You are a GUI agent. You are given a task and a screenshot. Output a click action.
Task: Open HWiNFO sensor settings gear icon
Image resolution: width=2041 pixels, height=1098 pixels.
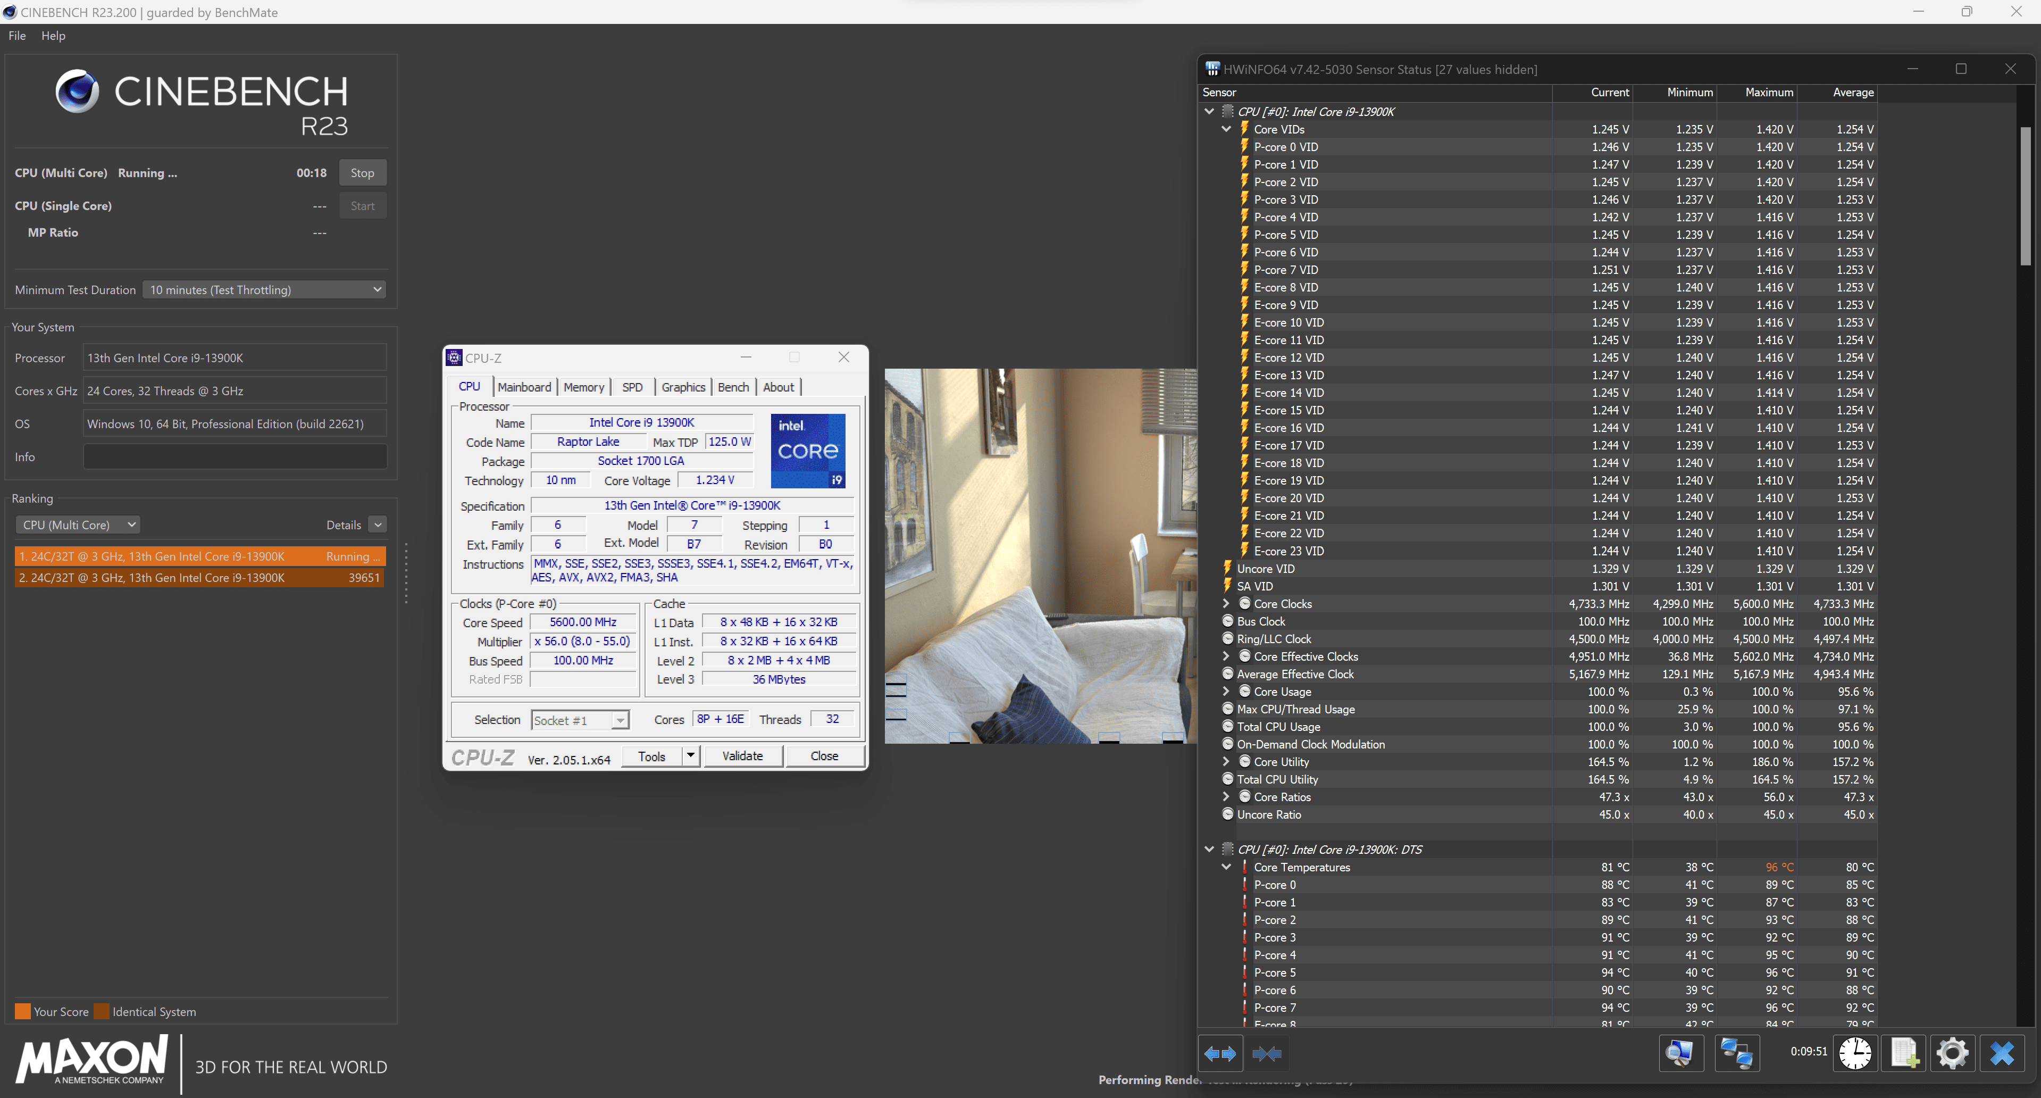coord(1952,1054)
